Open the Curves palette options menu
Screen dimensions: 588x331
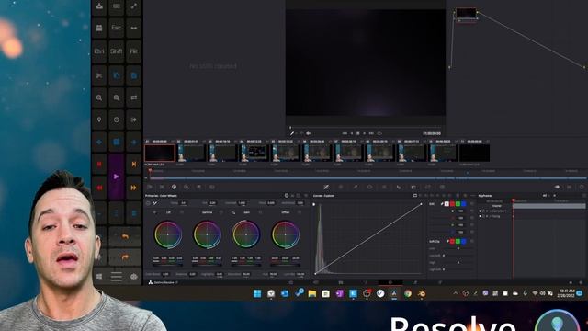[x=471, y=196]
